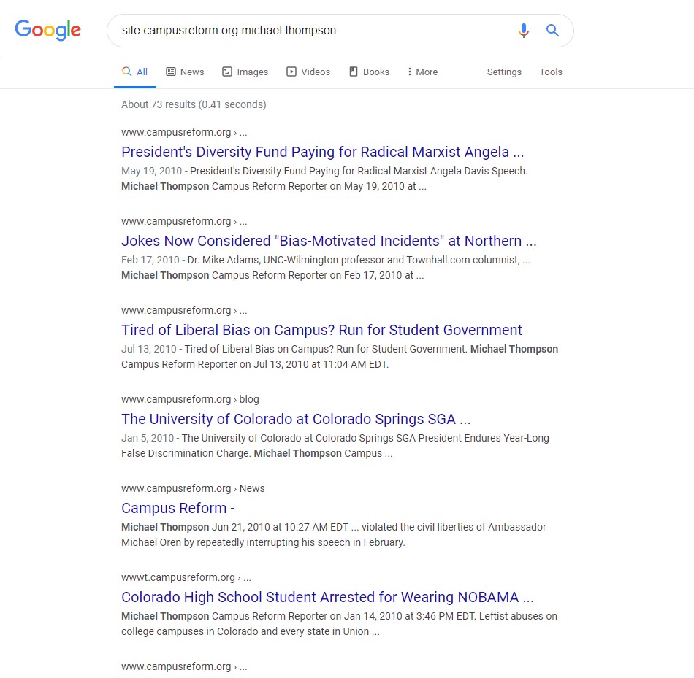
Task: Open the "Campus Reform -" result link
Action: (178, 508)
